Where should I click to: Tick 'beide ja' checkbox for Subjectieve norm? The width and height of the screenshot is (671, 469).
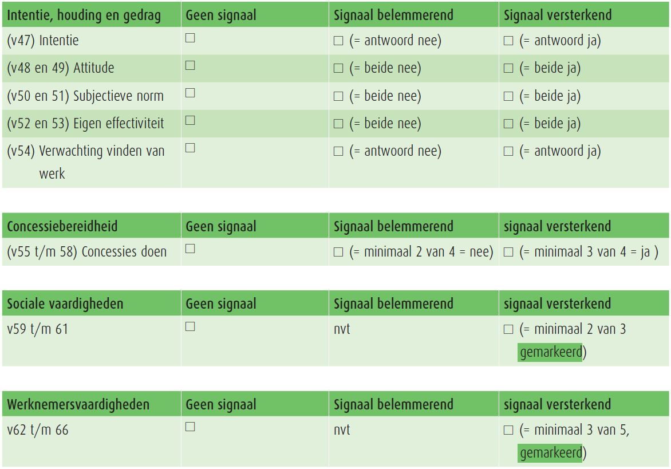click(508, 96)
